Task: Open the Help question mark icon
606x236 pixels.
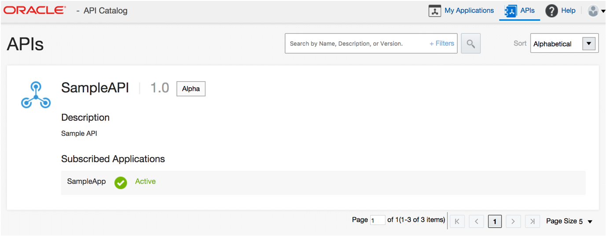Action: pos(551,11)
